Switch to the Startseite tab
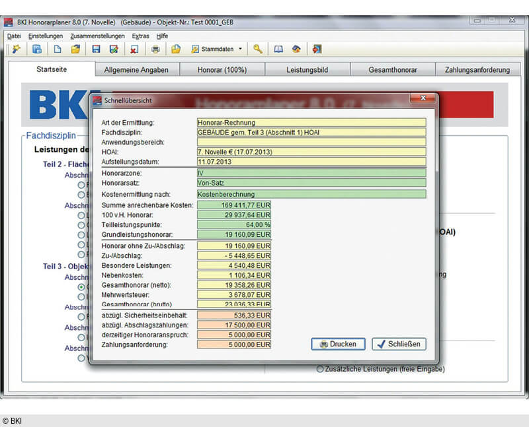Image resolution: width=529 pixels, height=427 pixels. coord(52,69)
